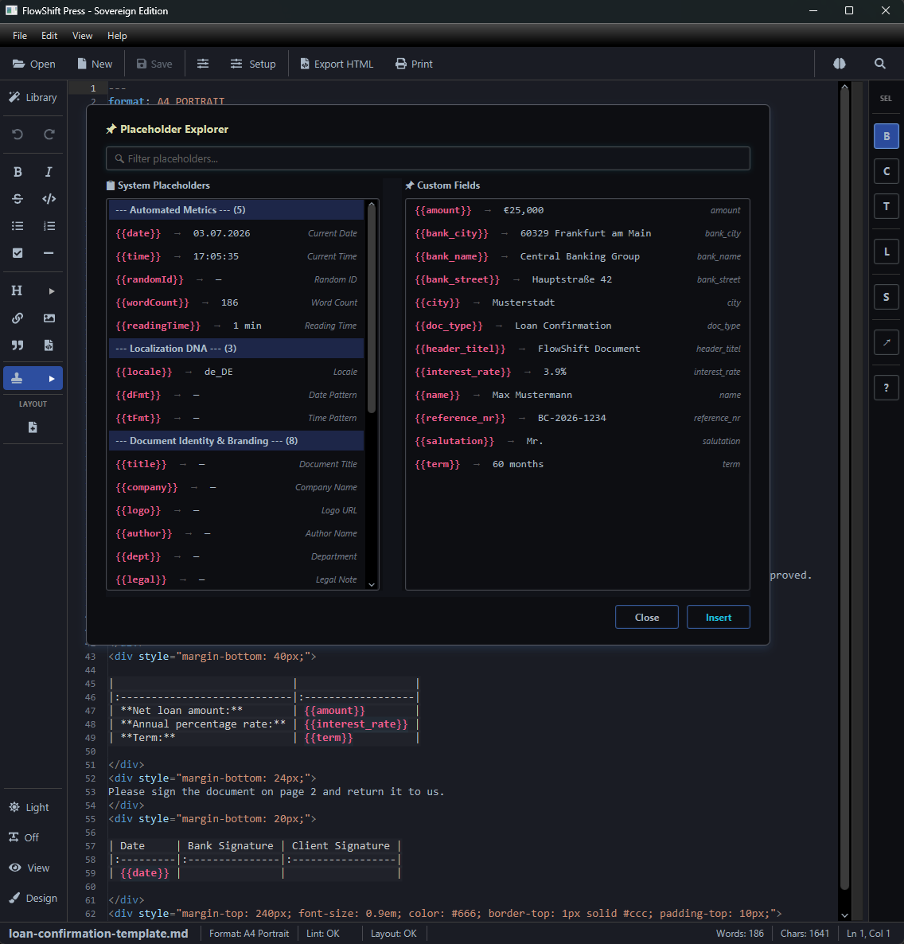Toggle the View eye option
The image size is (904, 944).
[x=29, y=868]
